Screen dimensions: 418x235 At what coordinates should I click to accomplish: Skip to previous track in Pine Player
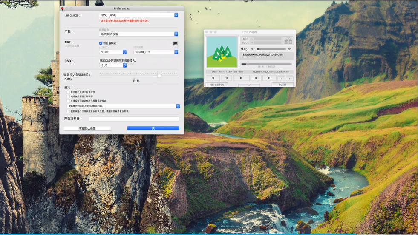[213, 78]
